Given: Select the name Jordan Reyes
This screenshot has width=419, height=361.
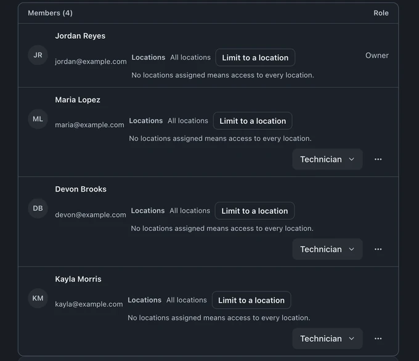Looking at the screenshot, I should (80, 36).
